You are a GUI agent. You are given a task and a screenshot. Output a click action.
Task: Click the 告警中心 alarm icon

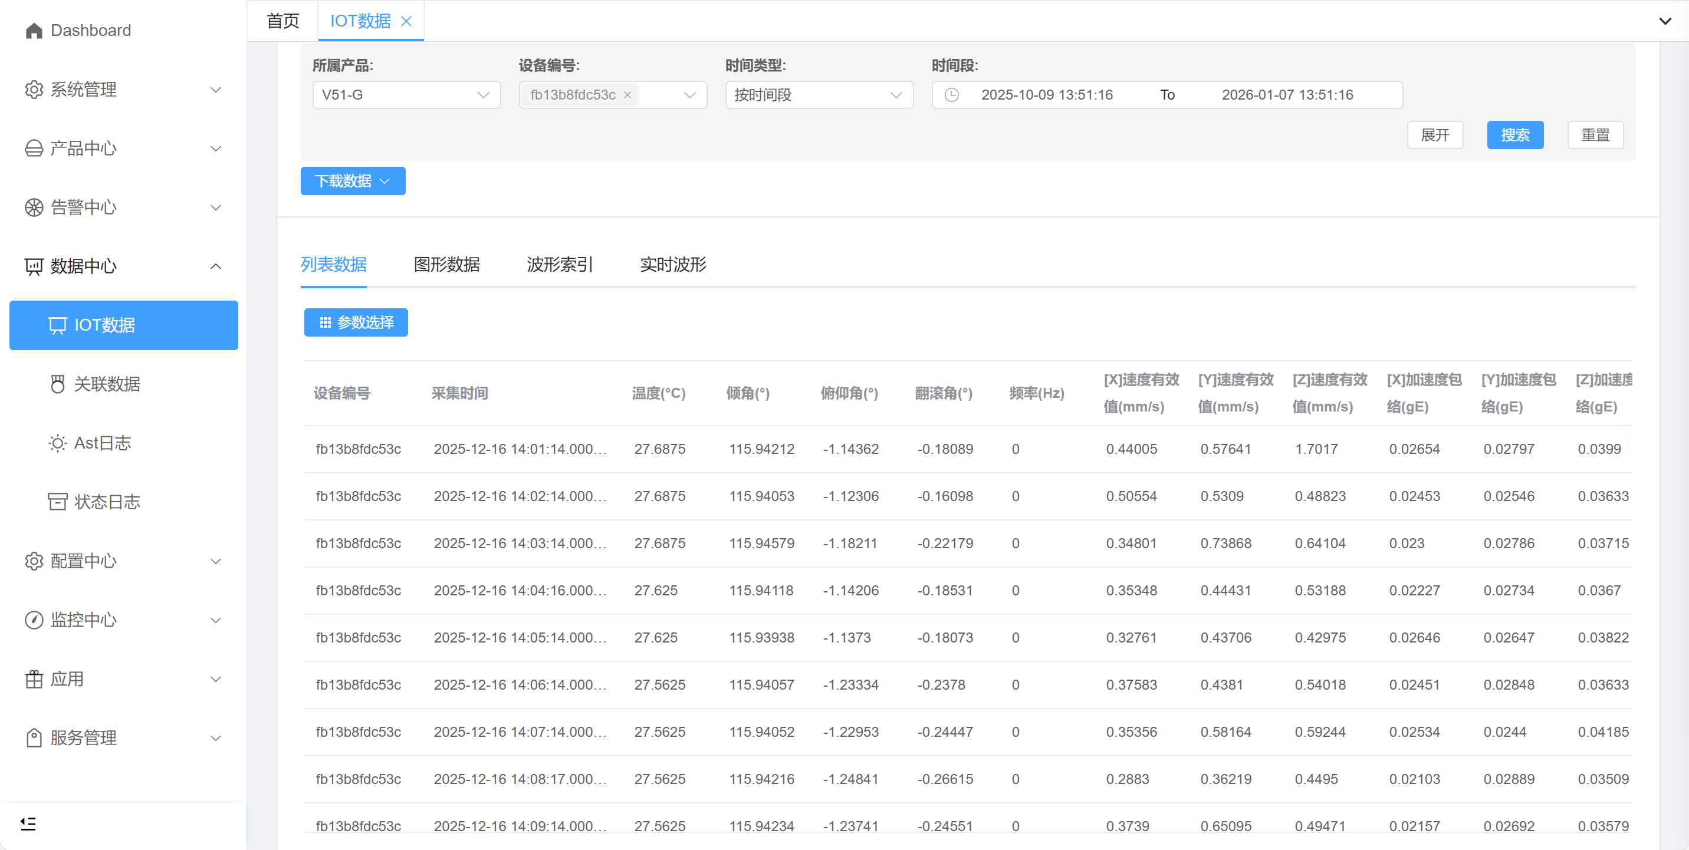tap(34, 207)
